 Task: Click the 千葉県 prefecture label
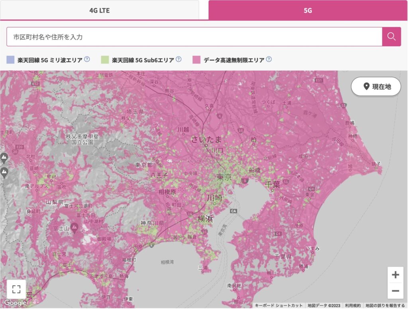[x=283, y=257]
